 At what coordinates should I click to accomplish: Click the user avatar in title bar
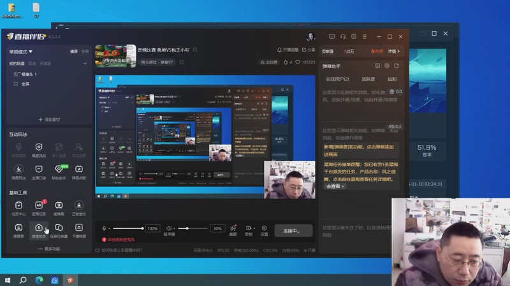pos(310,37)
